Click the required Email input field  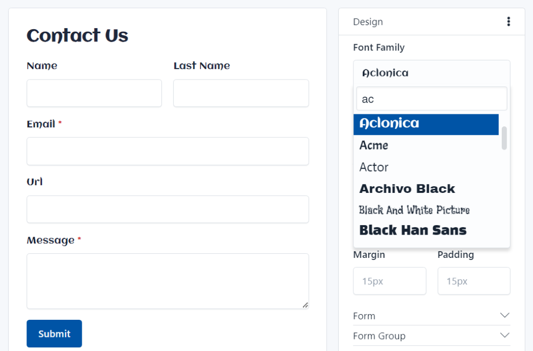[168, 151]
